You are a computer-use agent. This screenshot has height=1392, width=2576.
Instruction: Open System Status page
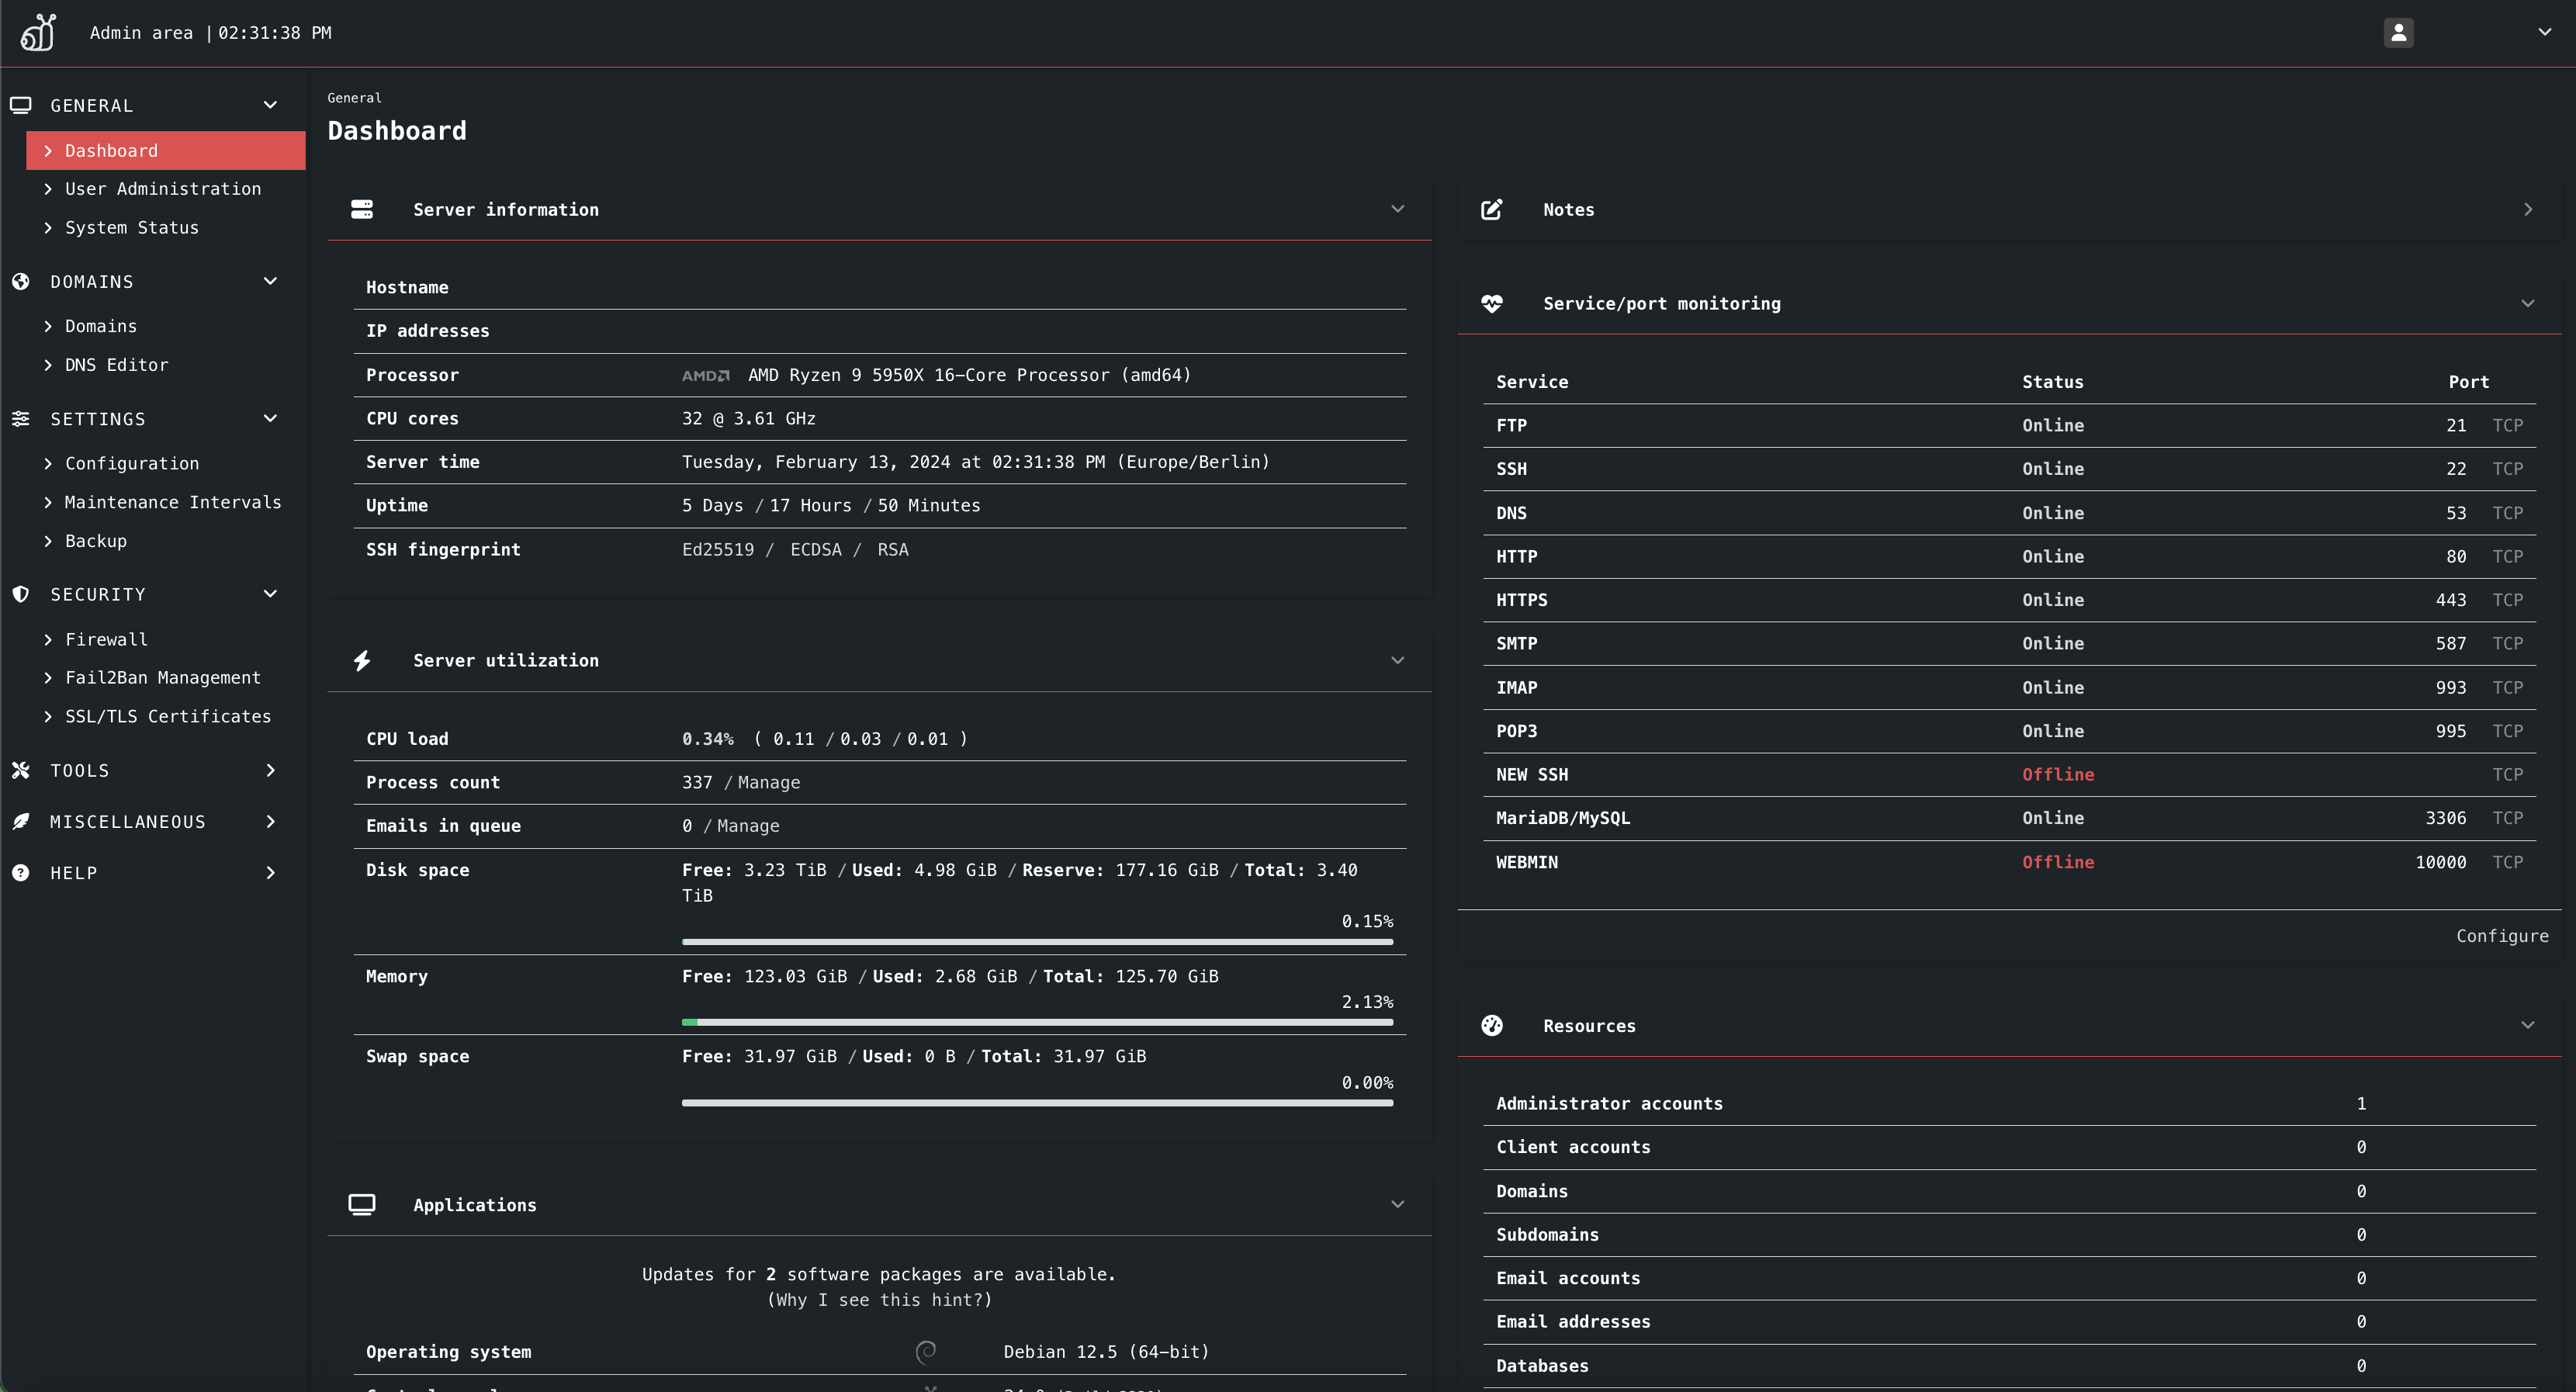click(132, 227)
